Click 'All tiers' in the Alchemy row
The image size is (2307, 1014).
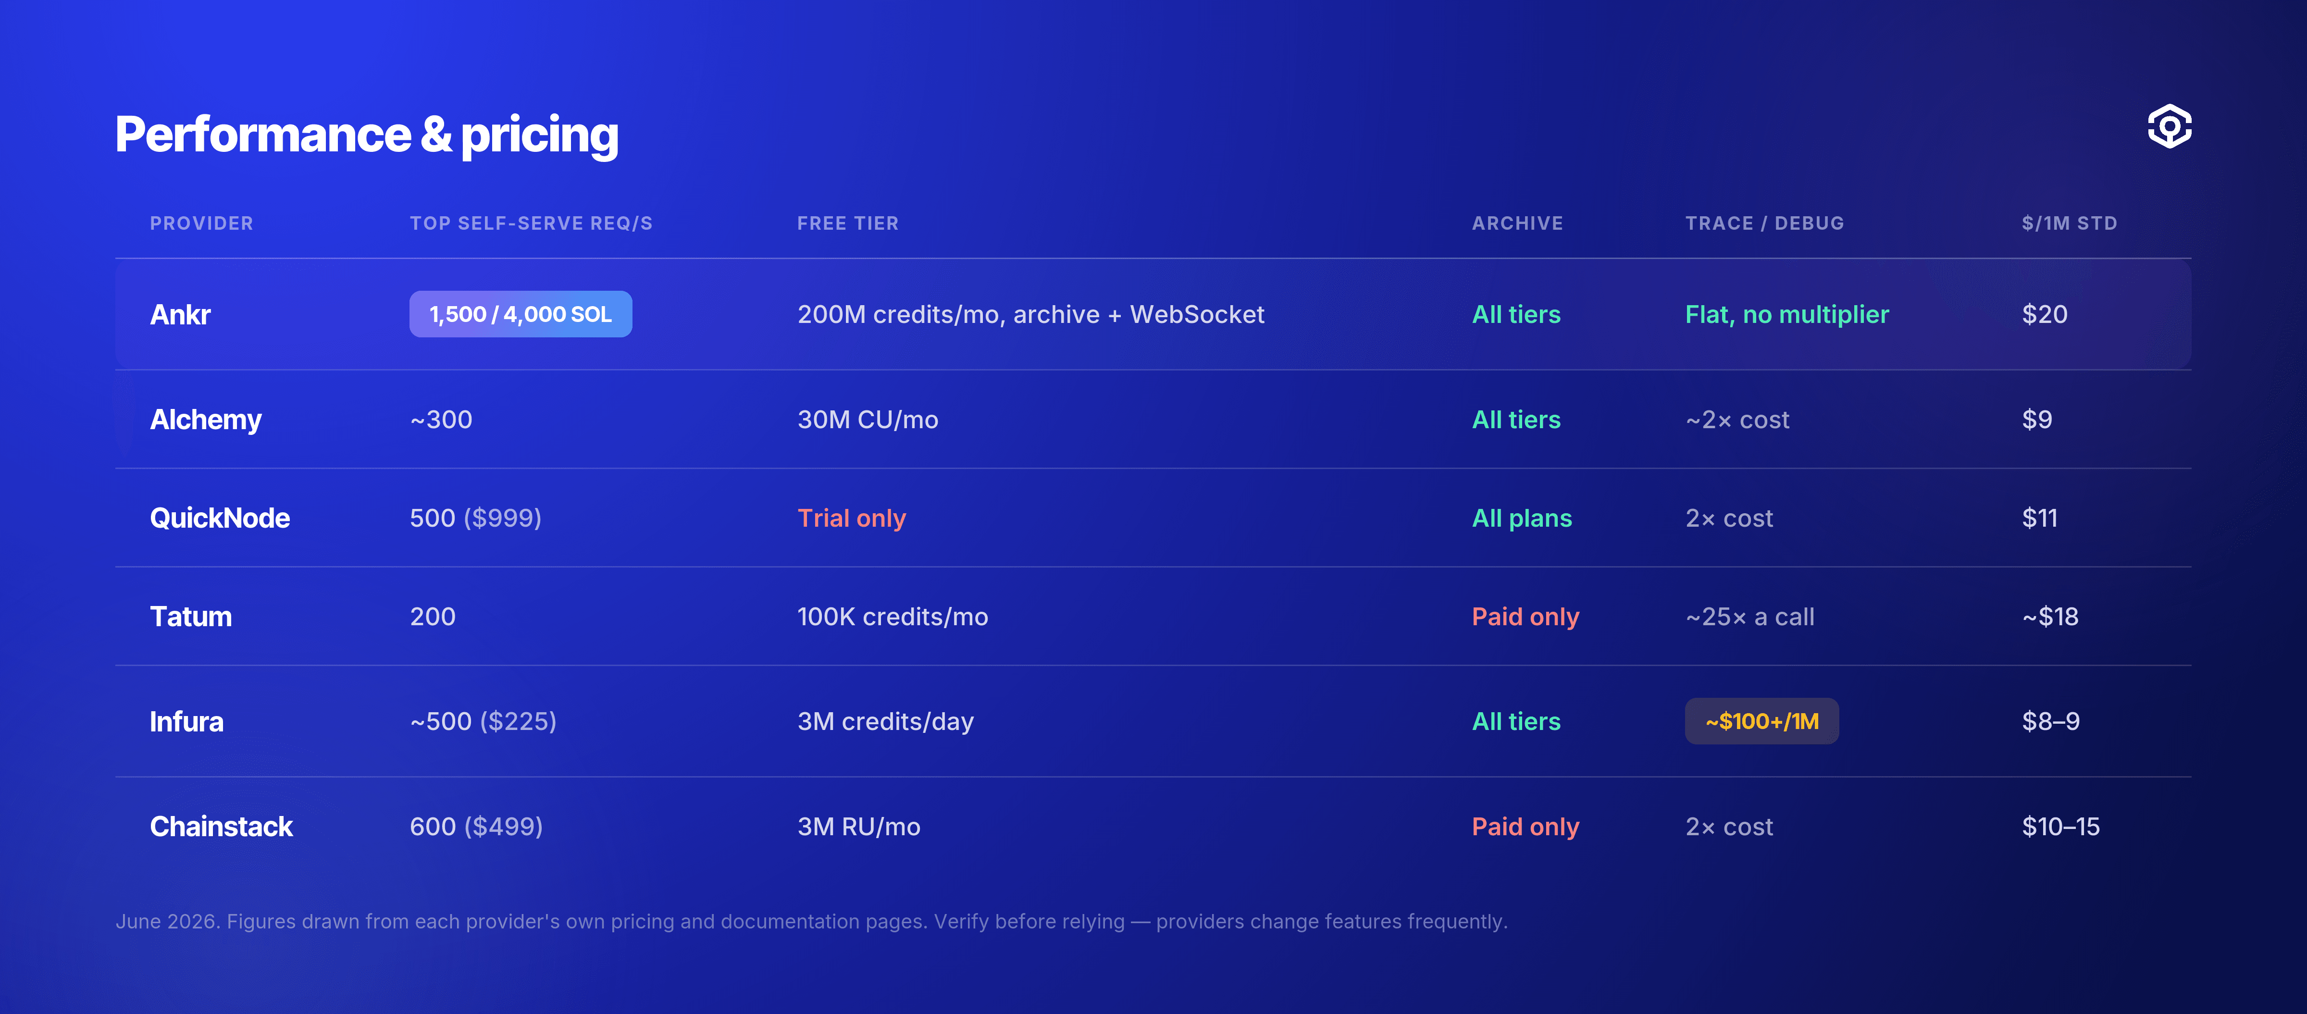tap(1516, 420)
